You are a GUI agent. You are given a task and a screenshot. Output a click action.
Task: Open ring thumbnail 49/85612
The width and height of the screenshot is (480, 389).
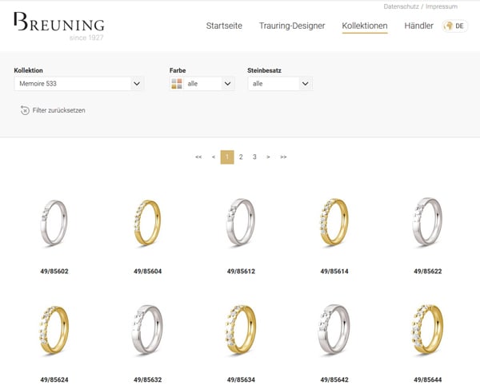(241, 223)
